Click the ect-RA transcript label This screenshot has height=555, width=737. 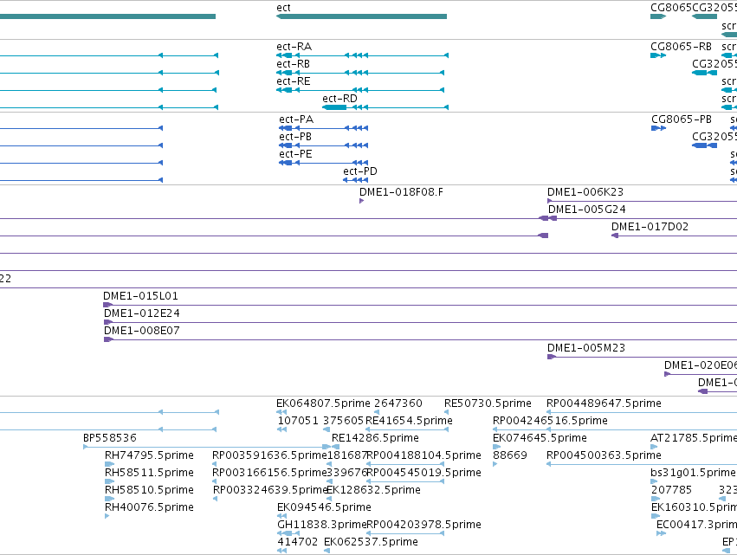click(x=294, y=47)
